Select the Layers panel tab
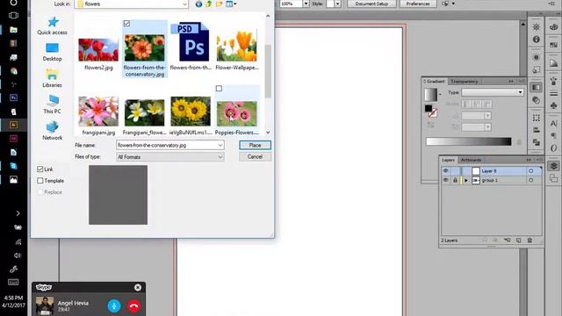The width and height of the screenshot is (562, 316). (x=448, y=160)
